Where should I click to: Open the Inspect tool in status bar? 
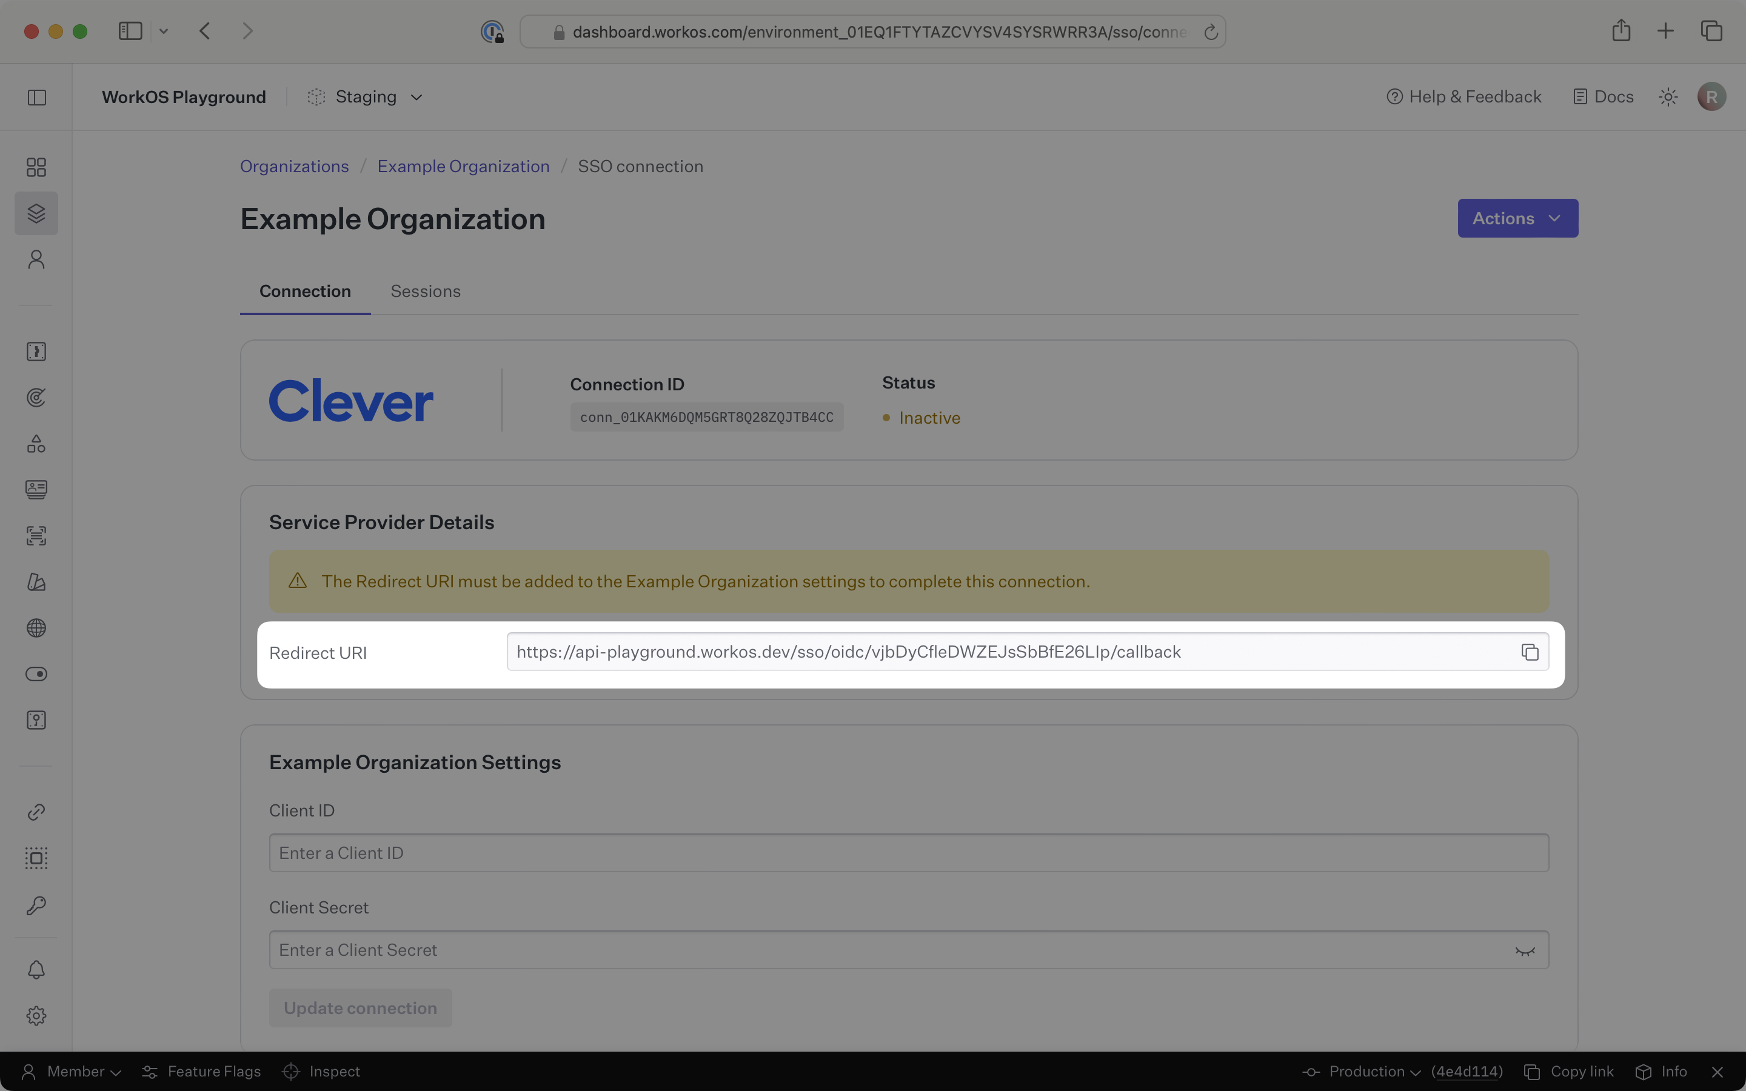pyautogui.click(x=321, y=1071)
